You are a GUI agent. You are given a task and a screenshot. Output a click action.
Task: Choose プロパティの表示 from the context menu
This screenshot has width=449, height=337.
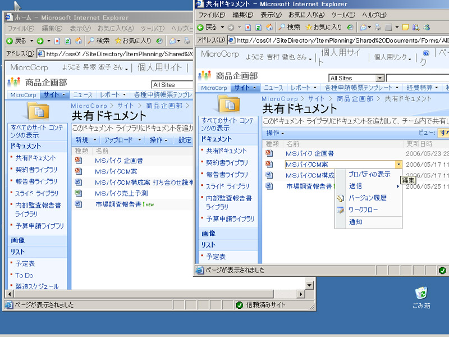coord(369,174)
